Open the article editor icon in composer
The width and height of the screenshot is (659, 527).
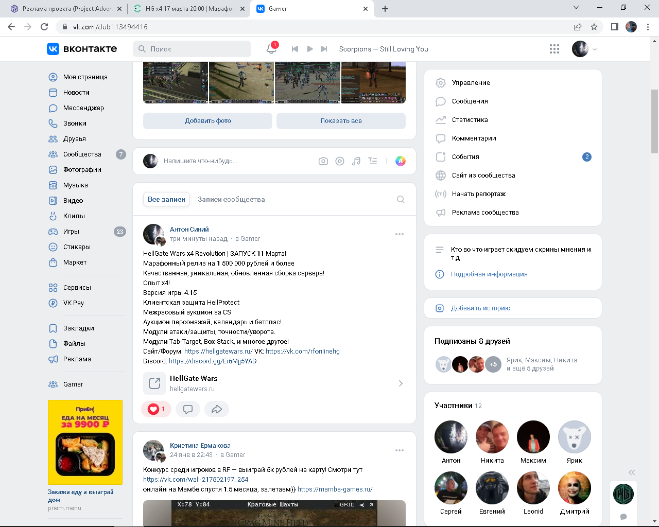[373, 161]
